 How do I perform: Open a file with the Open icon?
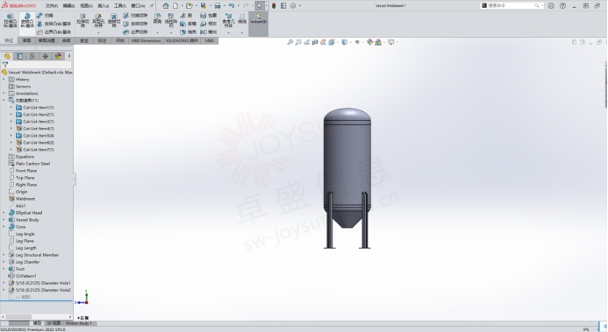(189, 6)
